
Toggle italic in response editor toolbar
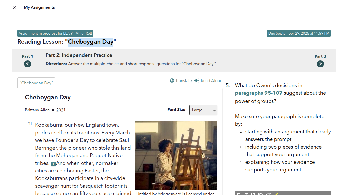246,194
